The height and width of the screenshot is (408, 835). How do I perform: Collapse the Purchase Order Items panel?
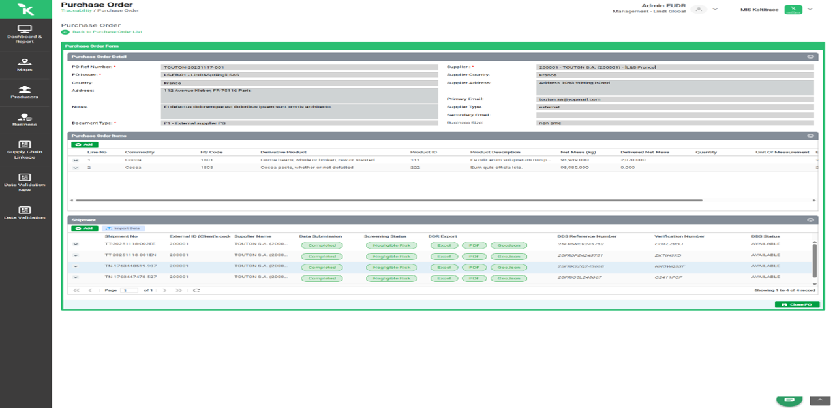(x=810, y=136)
